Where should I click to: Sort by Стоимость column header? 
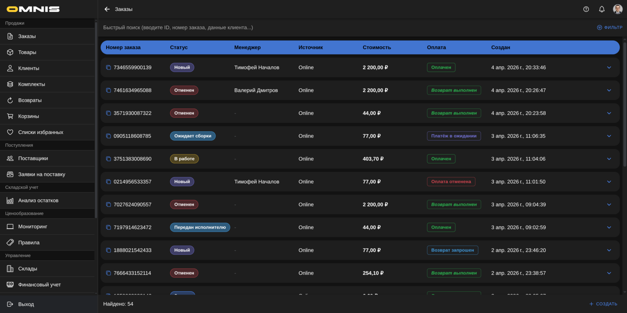click(377, 47)
